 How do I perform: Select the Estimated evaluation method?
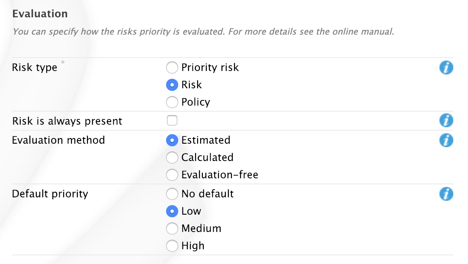tap(172, 140)
